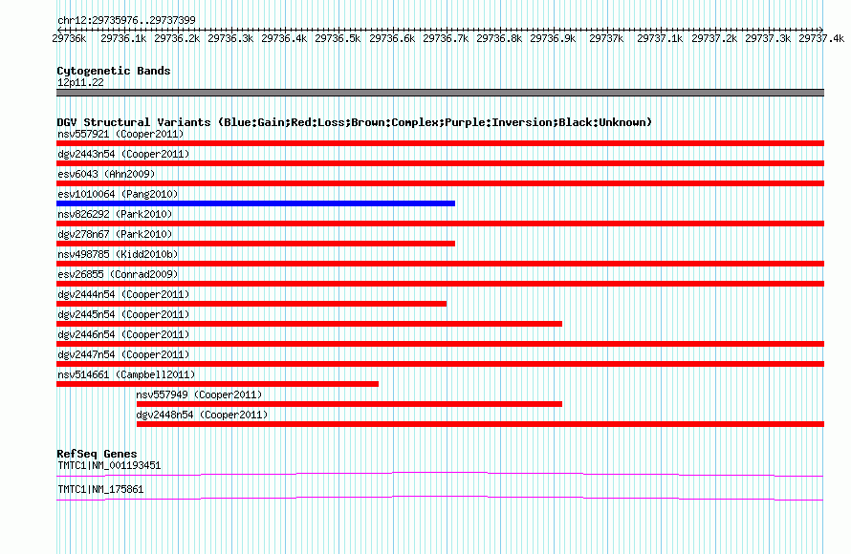Select the red bar under dgv2444n54
The image size is (851, 554).
251,304
